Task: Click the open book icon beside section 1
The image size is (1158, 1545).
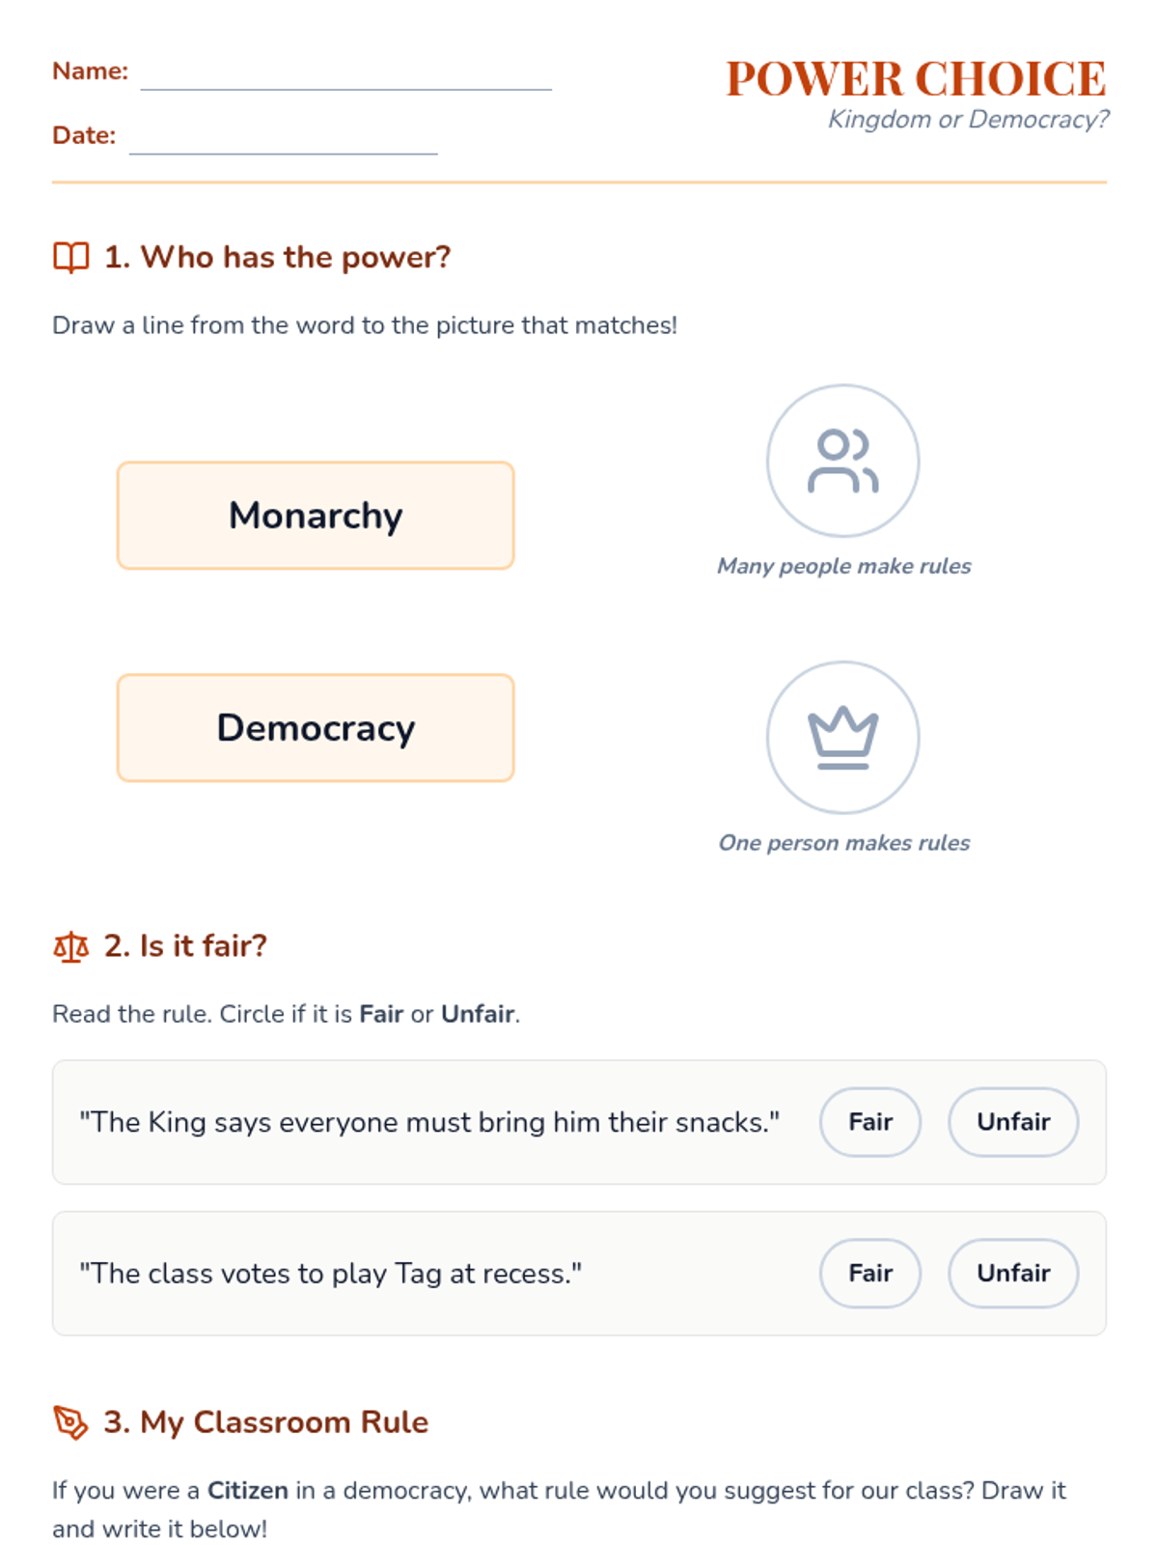Action: point(70,258)
